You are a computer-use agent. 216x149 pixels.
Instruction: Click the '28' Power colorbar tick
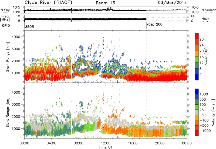[x=201, y=39]
